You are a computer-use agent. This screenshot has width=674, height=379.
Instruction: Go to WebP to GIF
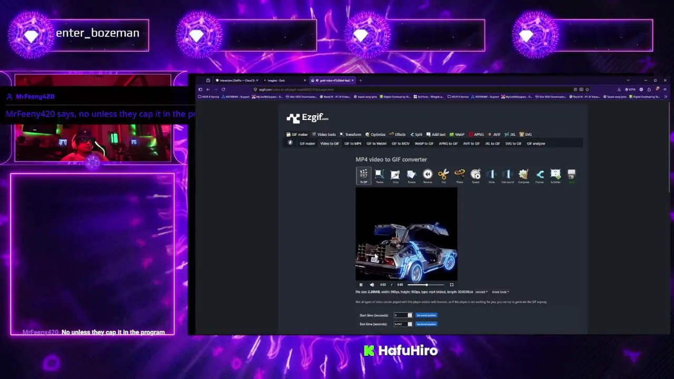pyautogui.click(x=424, y=143)
